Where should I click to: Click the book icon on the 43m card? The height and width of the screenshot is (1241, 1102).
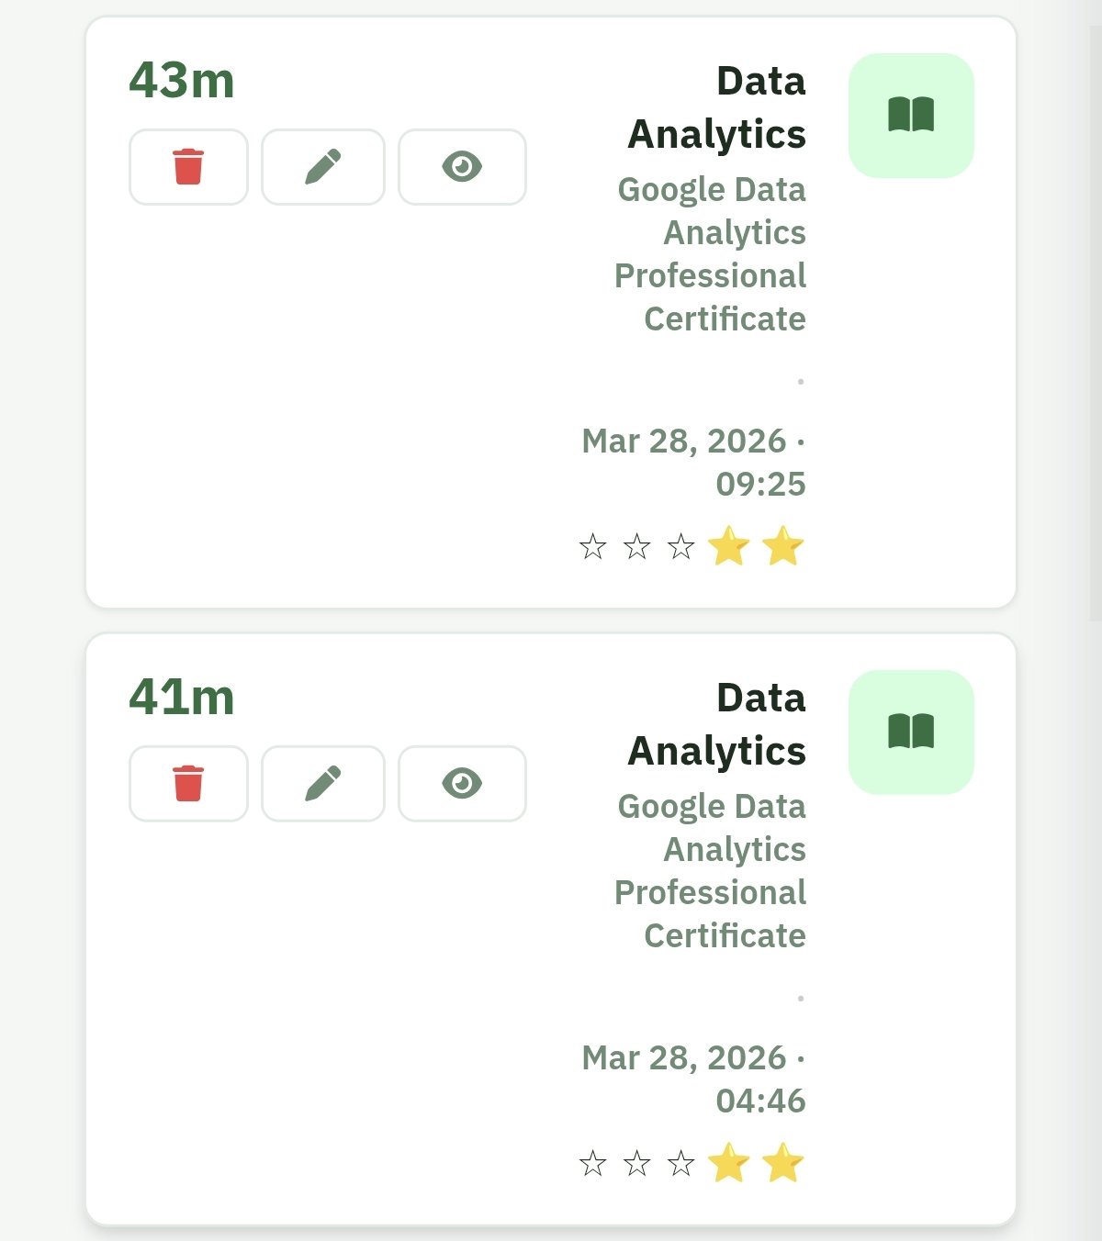coord(910,116)
